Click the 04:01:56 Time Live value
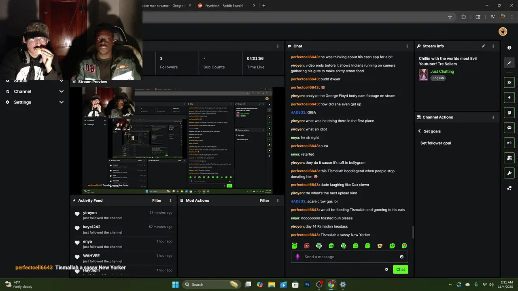Viewport: 518px width, 291px height. pos(255,58)
